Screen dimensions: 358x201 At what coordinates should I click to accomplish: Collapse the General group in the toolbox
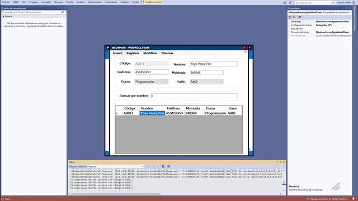3,16
